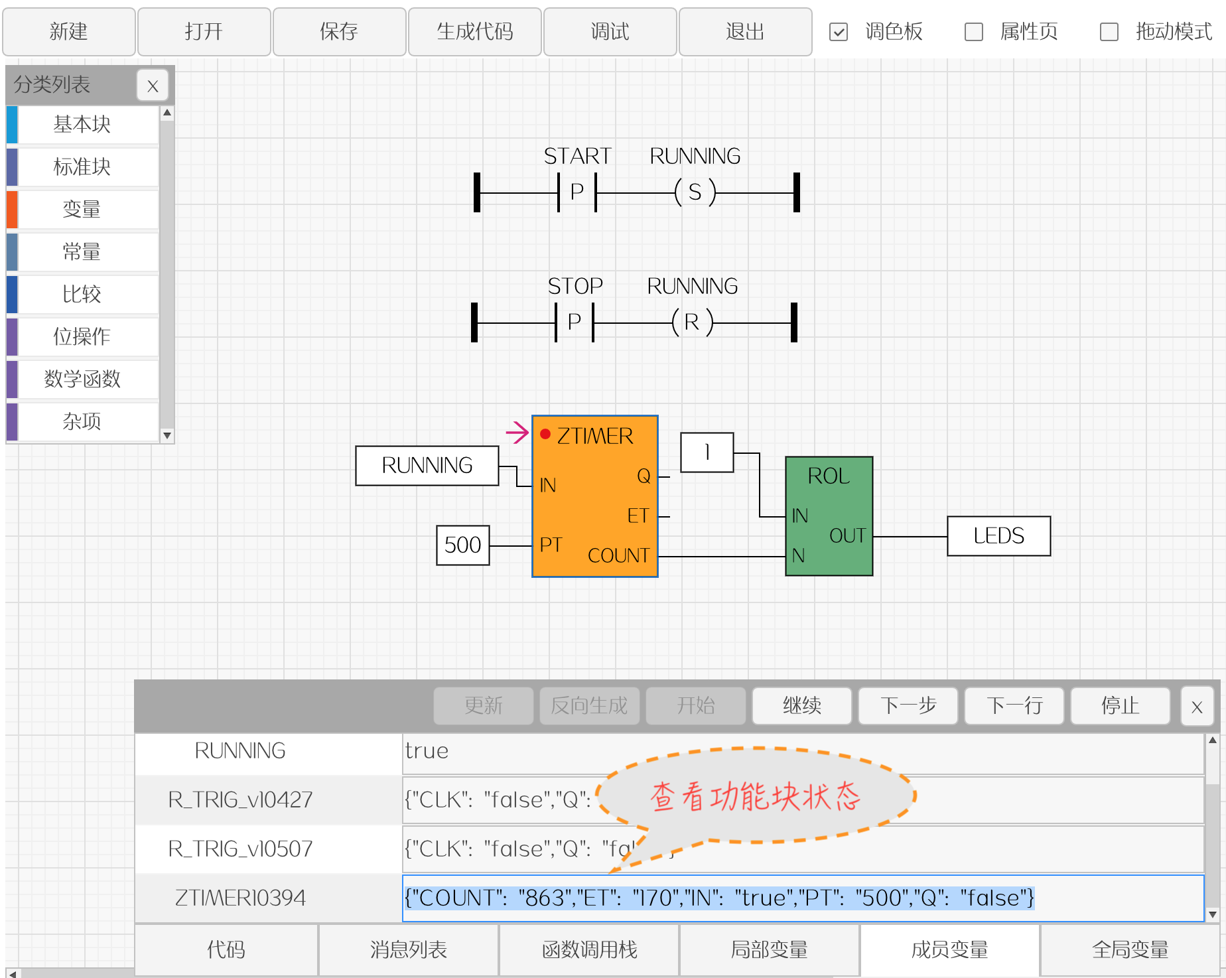Click the 停止 (Stop) debug button

click(x=1121, y=705)
